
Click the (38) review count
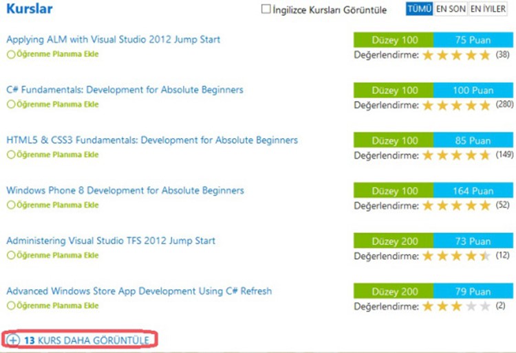502,54
